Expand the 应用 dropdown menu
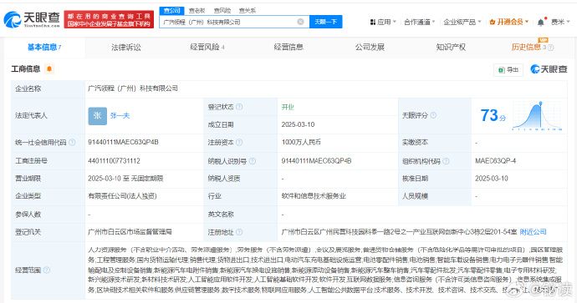Screen dimensions: 577x303 coord(383,22)
